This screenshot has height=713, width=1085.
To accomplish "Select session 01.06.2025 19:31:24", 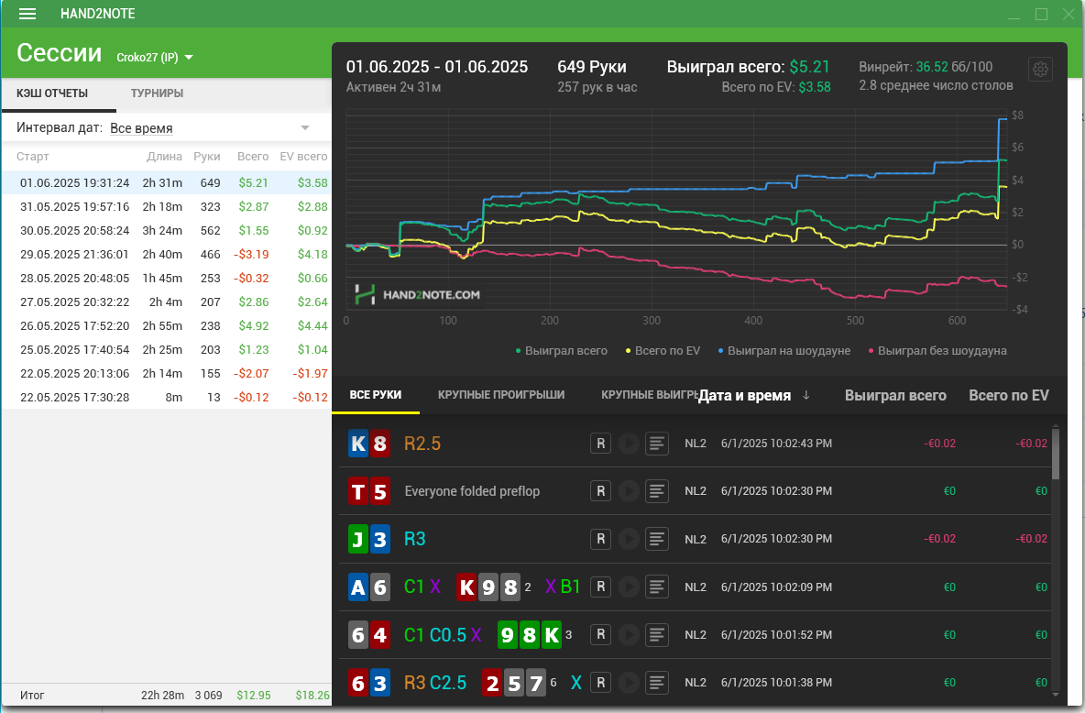I will tap(166, 182).
